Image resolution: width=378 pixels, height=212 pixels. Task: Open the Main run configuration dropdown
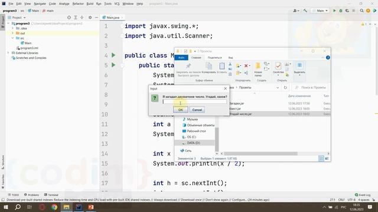tap(320, 11)
